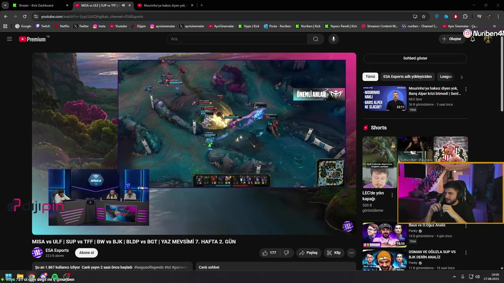Dislike the video with thumbs down
This screenshot has width=504, height=283.
coord(287,253)
